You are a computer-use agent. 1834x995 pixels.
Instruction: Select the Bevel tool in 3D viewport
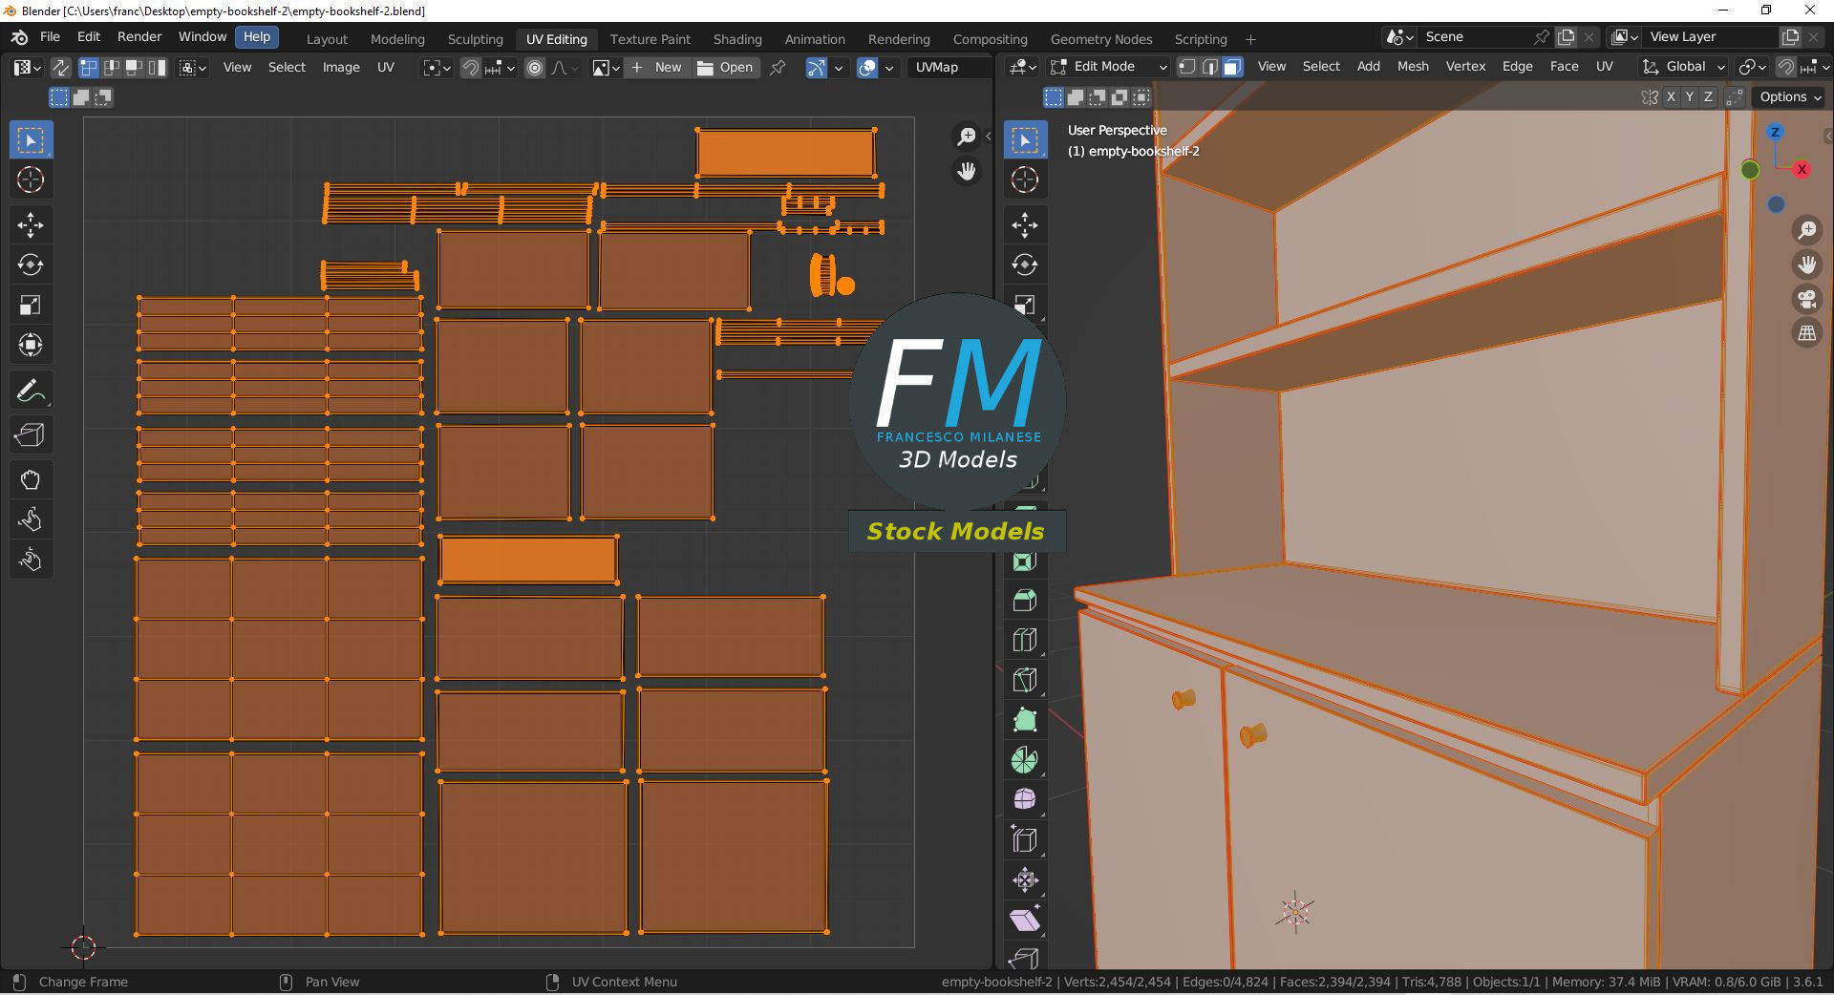[1025, 601]
